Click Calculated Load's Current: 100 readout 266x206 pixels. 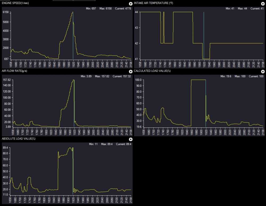coord(256,76)
